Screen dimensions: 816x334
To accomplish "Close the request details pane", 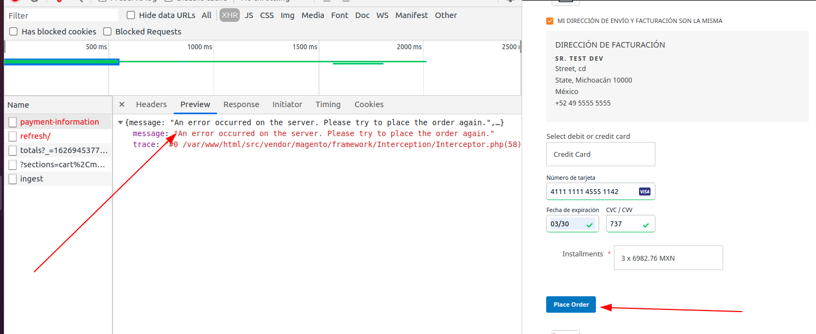I will pos(121,104).
